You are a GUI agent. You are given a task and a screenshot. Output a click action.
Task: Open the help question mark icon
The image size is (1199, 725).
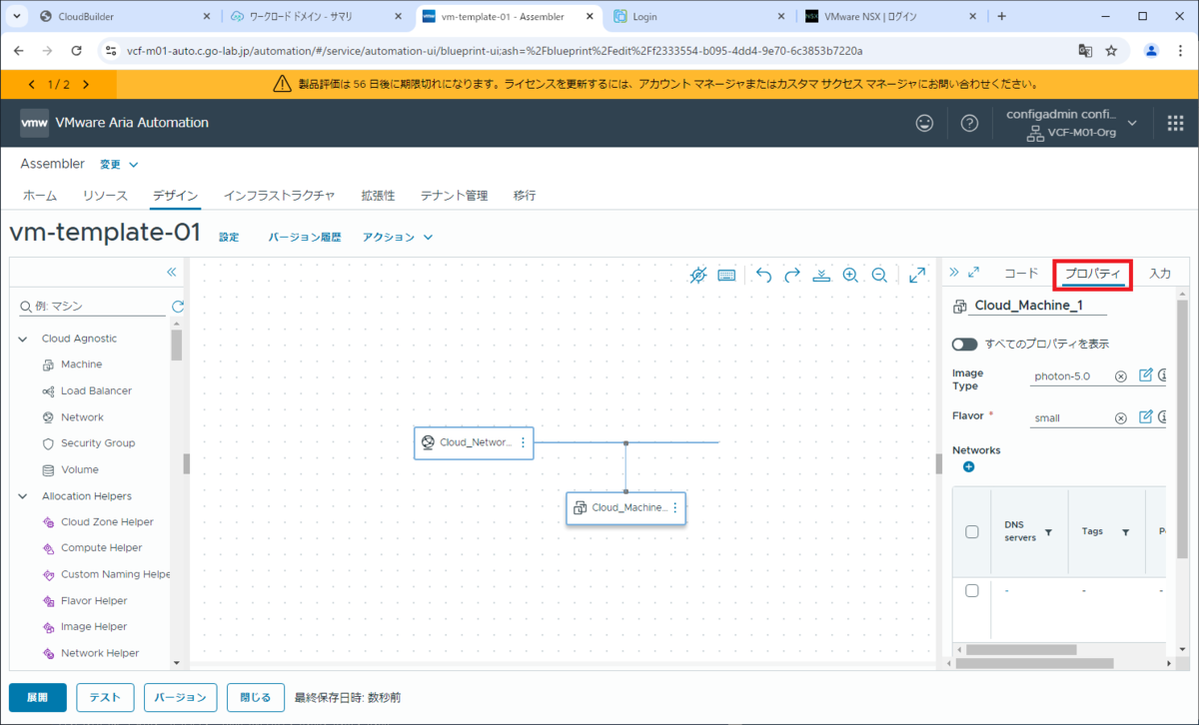pos(969,123)
